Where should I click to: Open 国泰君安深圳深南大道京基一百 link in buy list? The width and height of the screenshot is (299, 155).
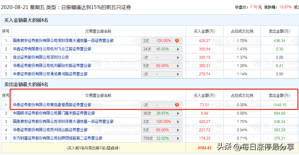[x=63, y=40]
